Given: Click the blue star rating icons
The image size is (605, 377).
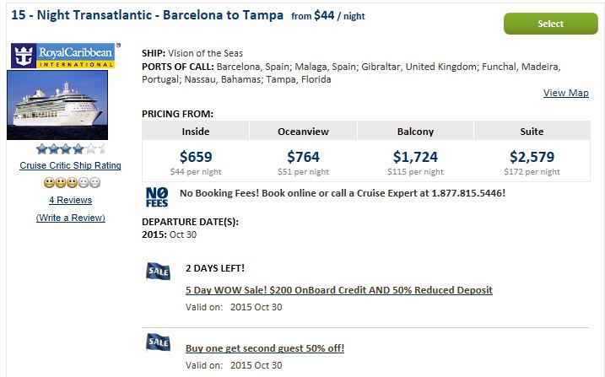Looking at the screenshot, I should [x=71, y=148].
